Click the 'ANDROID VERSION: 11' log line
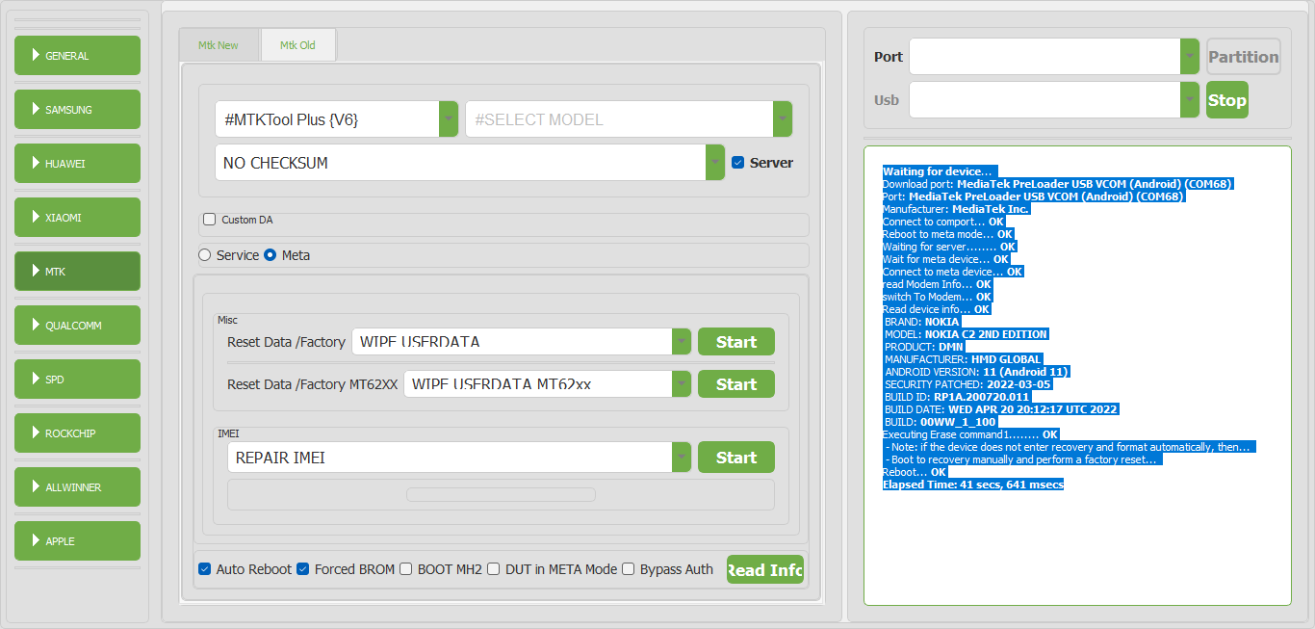The width and height of the screenshot is (1315, 629). tap(977, 372)
